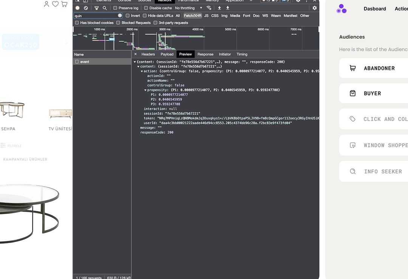Select the BUYER audience

[x=373, y=93]
